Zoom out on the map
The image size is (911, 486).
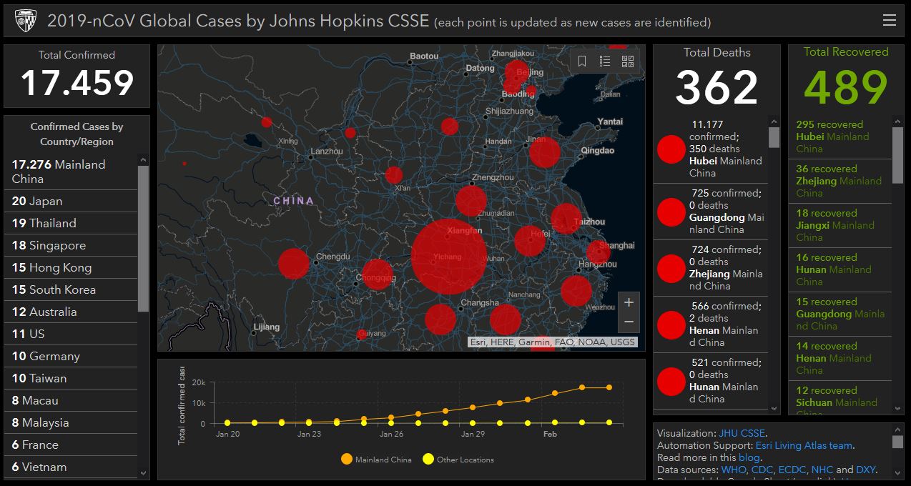click(x=629, y=322)
